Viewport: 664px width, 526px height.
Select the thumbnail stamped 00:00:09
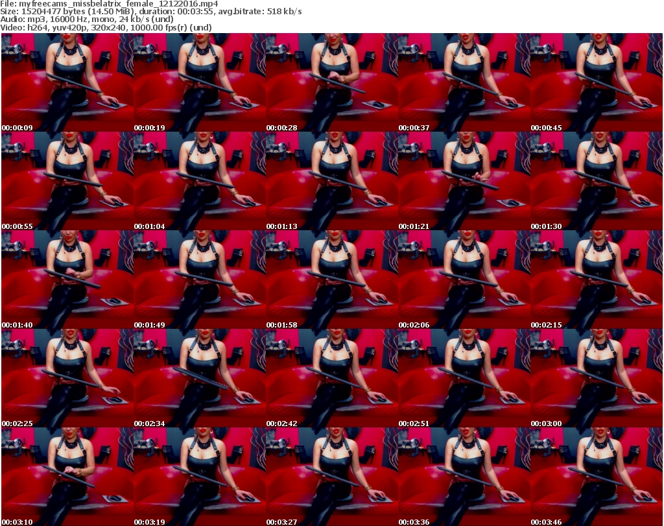(x=67, y=82)
